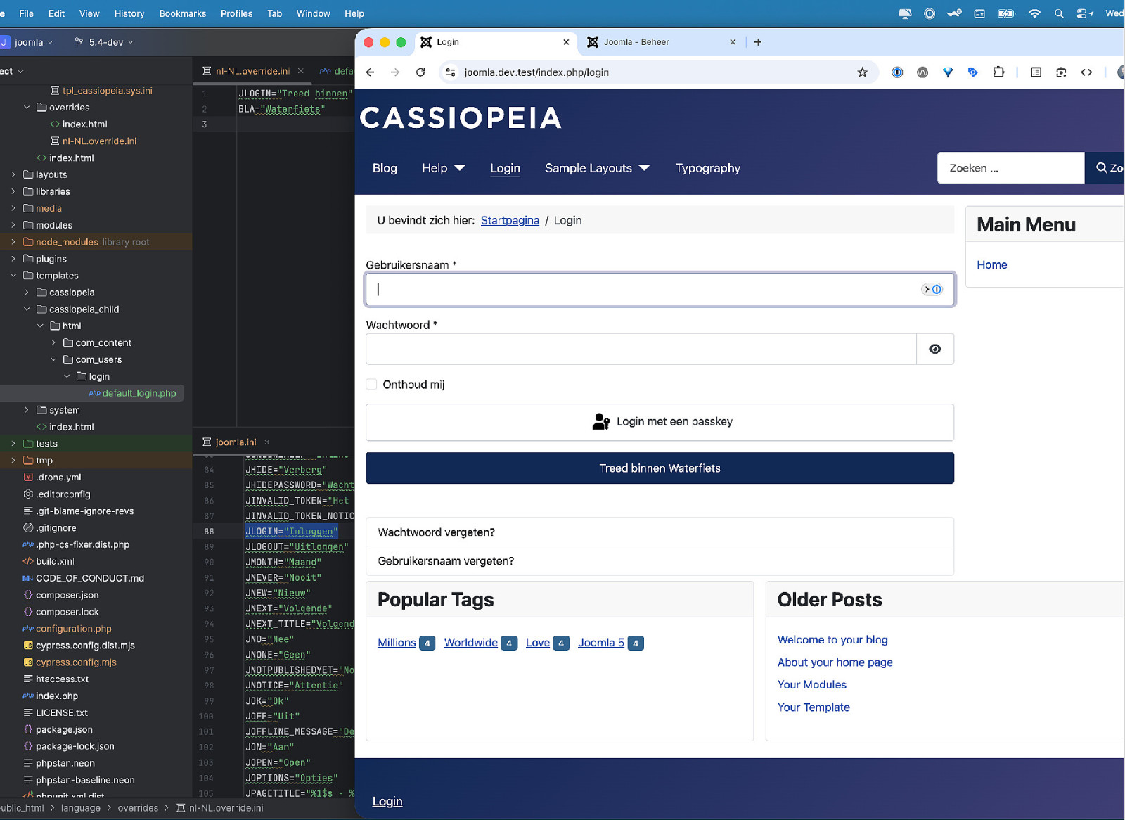The image size is (1125, 820).
Task: Open the Bookmarks menu in menu bar
Action: pos(182,13)
